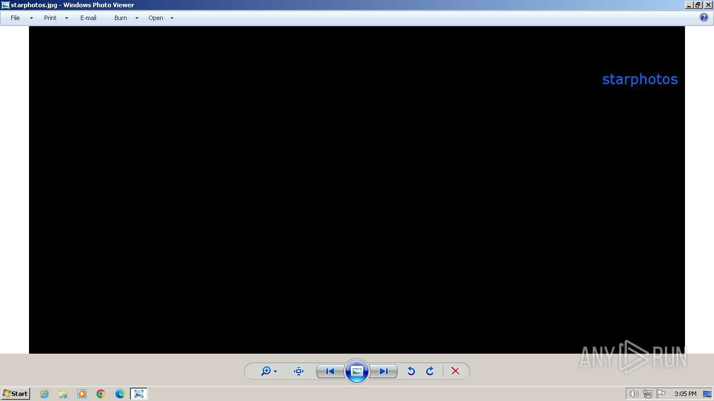Viewport: 714px width, 401px height.
Task: Open the Open menu
Action: pyautogui.click(x=156, y=18)
